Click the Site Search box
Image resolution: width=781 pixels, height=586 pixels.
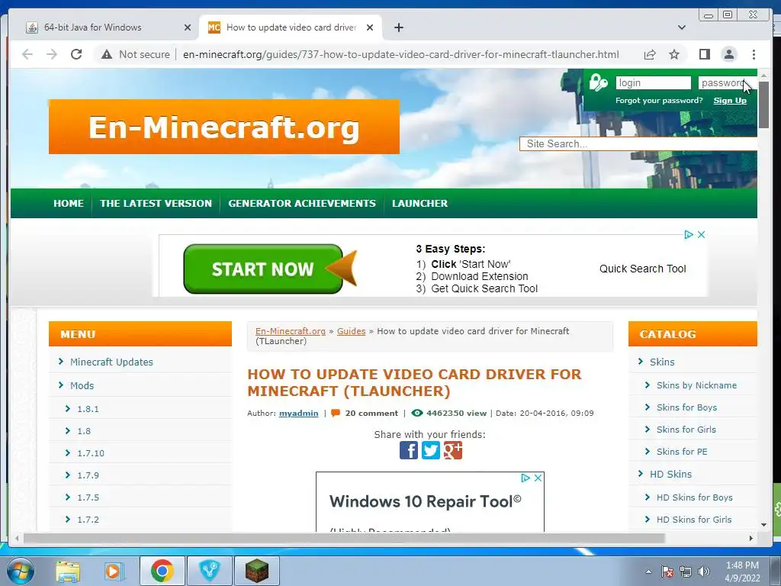click(638, 143)
